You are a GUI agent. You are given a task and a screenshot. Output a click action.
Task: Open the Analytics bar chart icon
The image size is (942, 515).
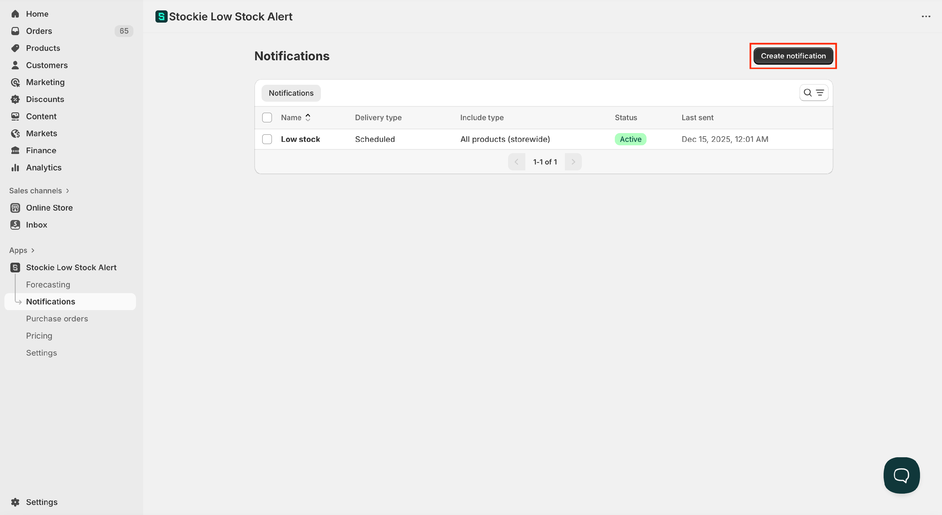(15, 168)
